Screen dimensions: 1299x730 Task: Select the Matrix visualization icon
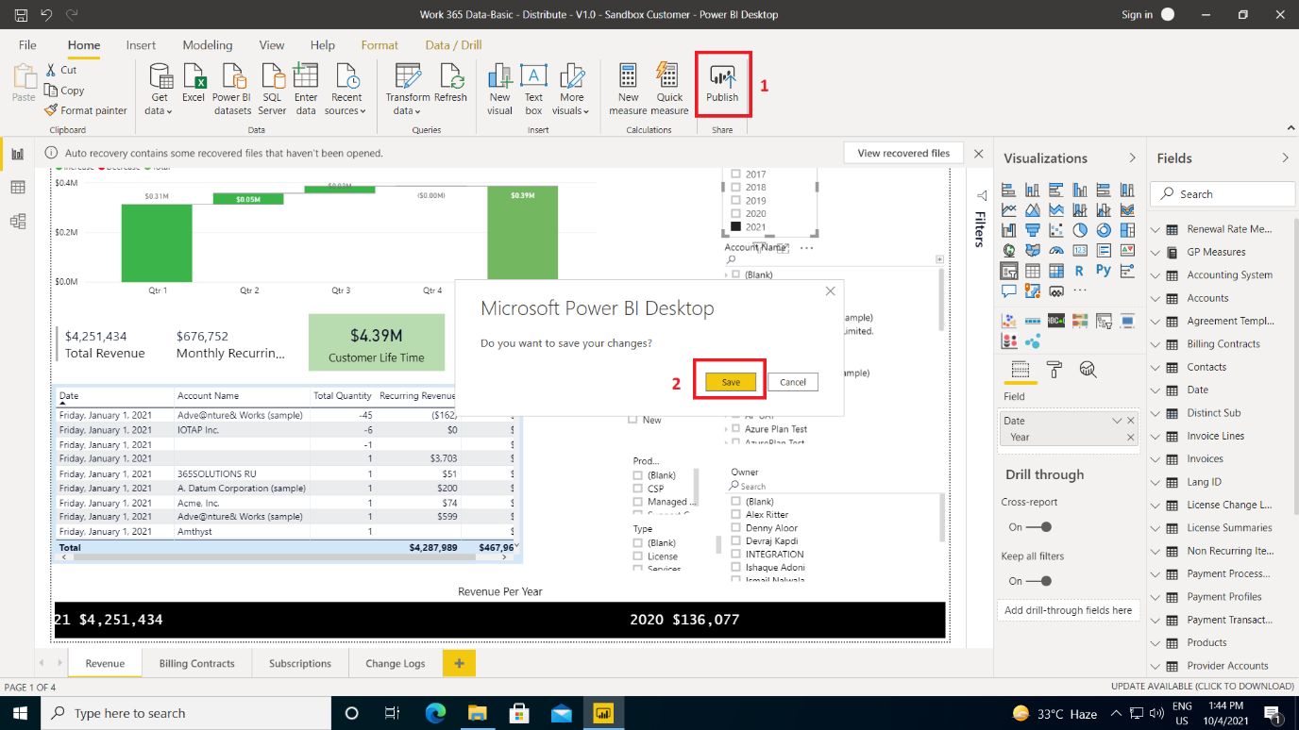[1056, 270]
